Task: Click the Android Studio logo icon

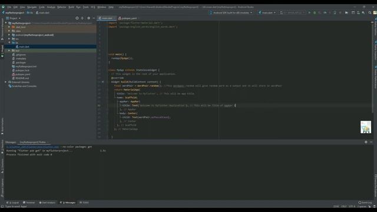Action: [x=3, y=7]
